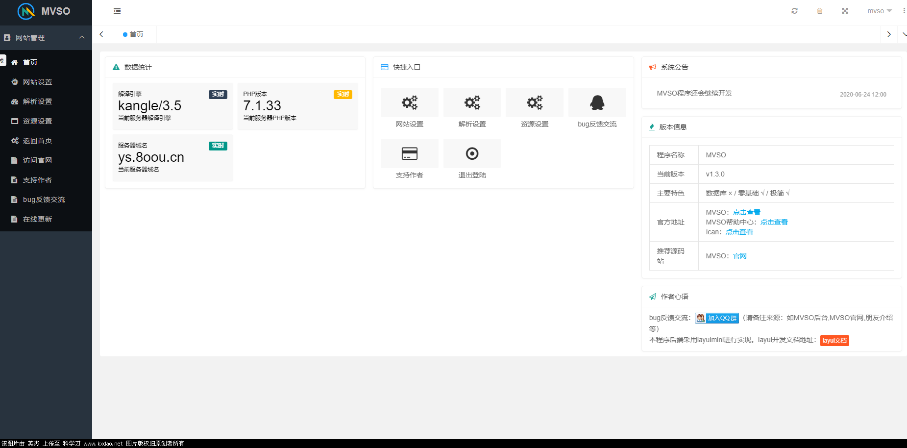Click the 系统公告 megaphone icon
Screen dimensions: 907x448
pyautogui.click(x=653, y=67)
